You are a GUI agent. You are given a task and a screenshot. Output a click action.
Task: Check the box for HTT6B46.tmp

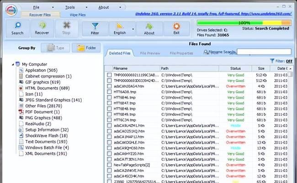coord(109,97)
